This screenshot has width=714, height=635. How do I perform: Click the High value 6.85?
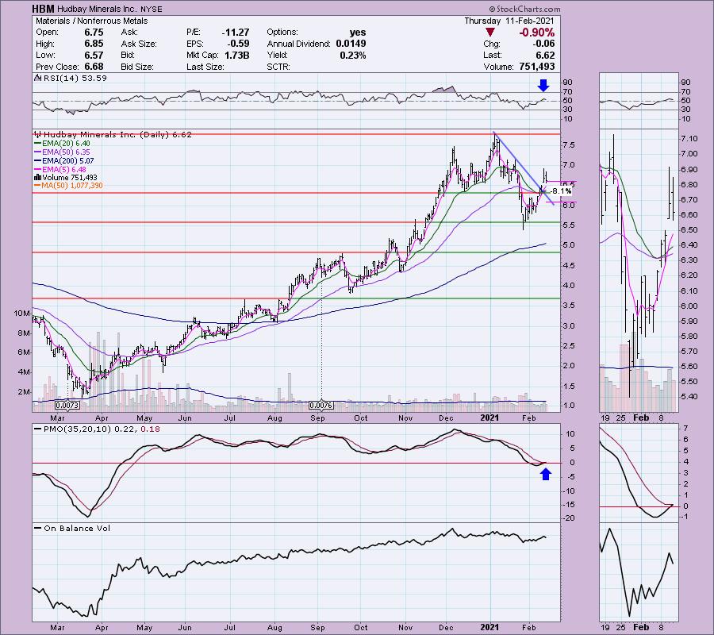point(94,44)
